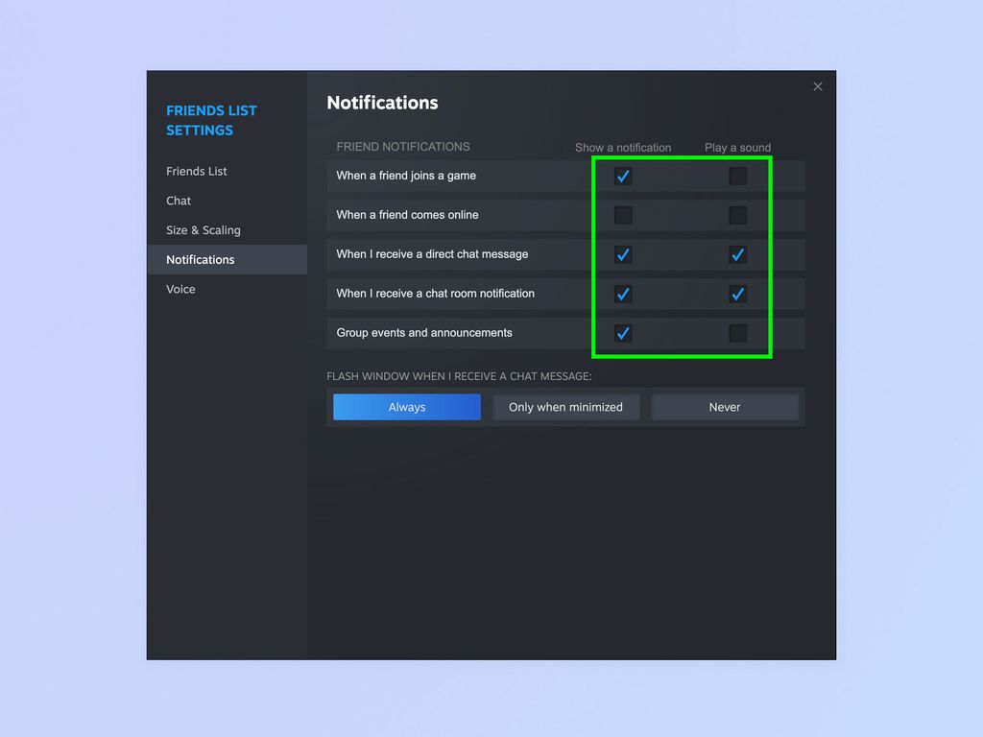Enable sound for friend joins a game
Viewport: 983px width, 737px height.
737,176
